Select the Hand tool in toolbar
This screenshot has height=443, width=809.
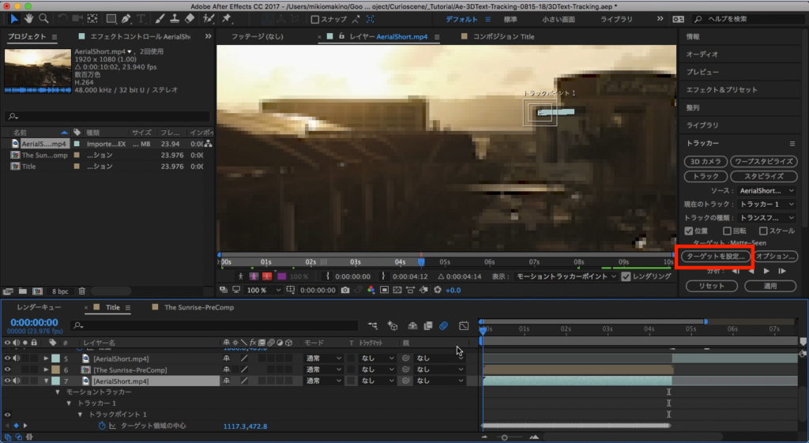click(x=30, y=19)
